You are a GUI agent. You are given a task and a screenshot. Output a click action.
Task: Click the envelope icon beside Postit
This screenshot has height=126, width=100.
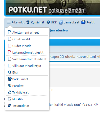(x=83, y=22)
